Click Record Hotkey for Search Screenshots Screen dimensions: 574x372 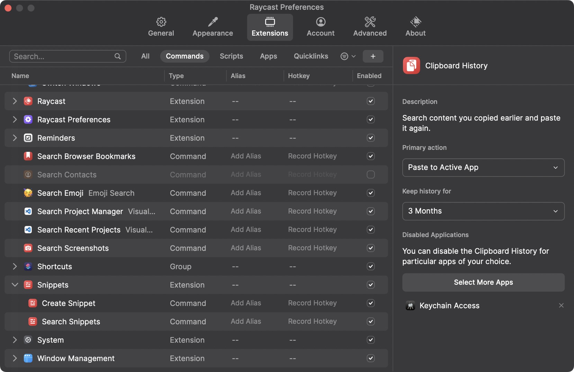pos(312,248)
